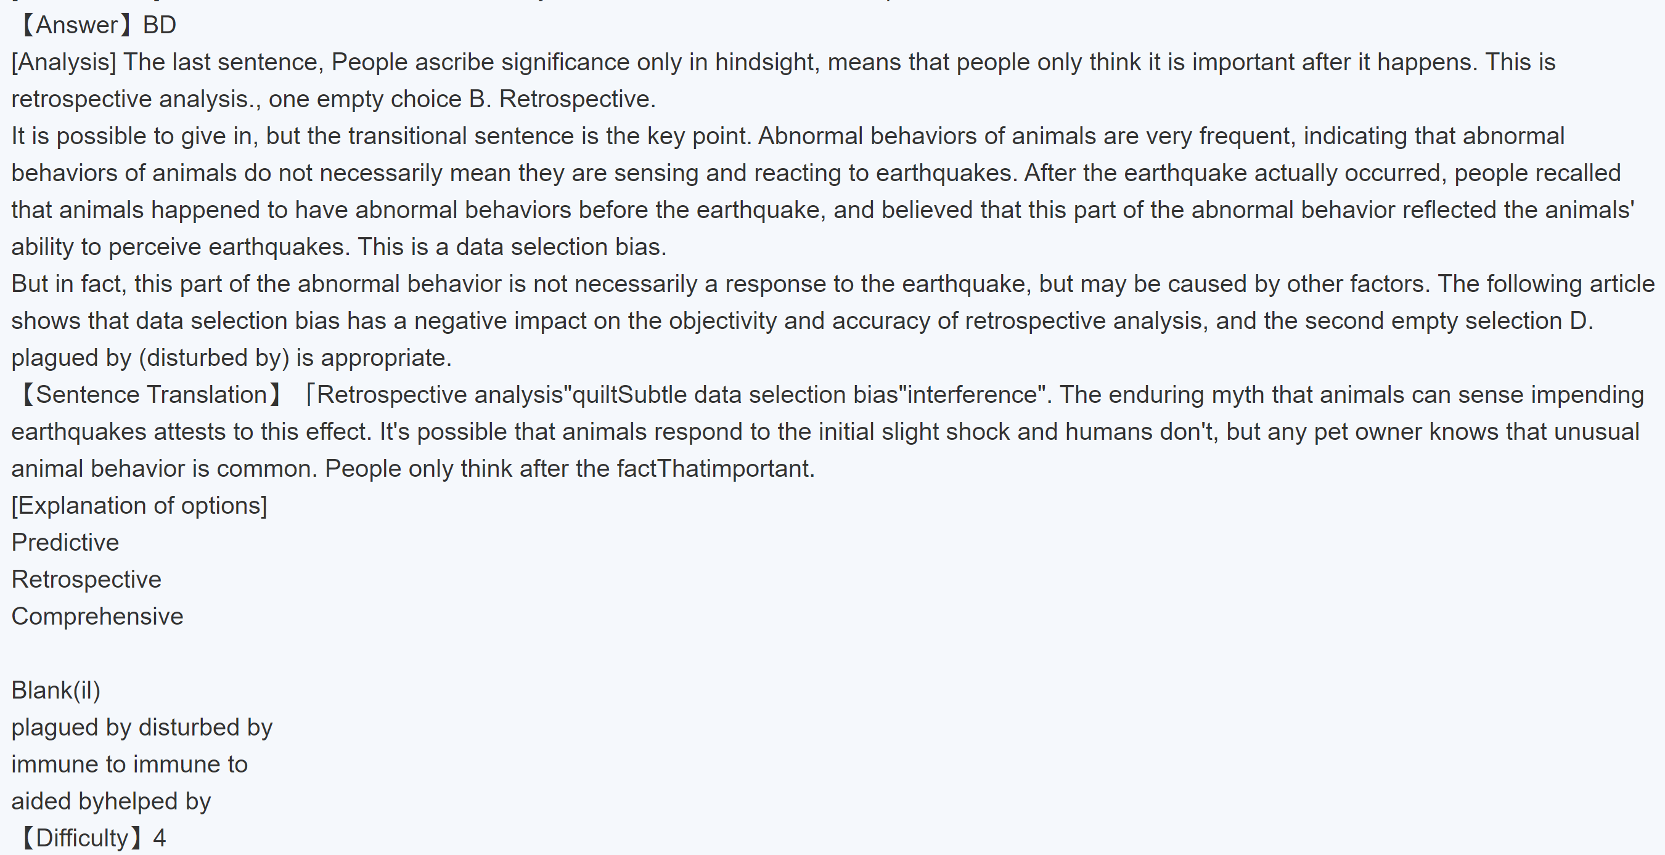
Task: Click the text "People only think after the factThatimportant."
Action: (570, 468)
